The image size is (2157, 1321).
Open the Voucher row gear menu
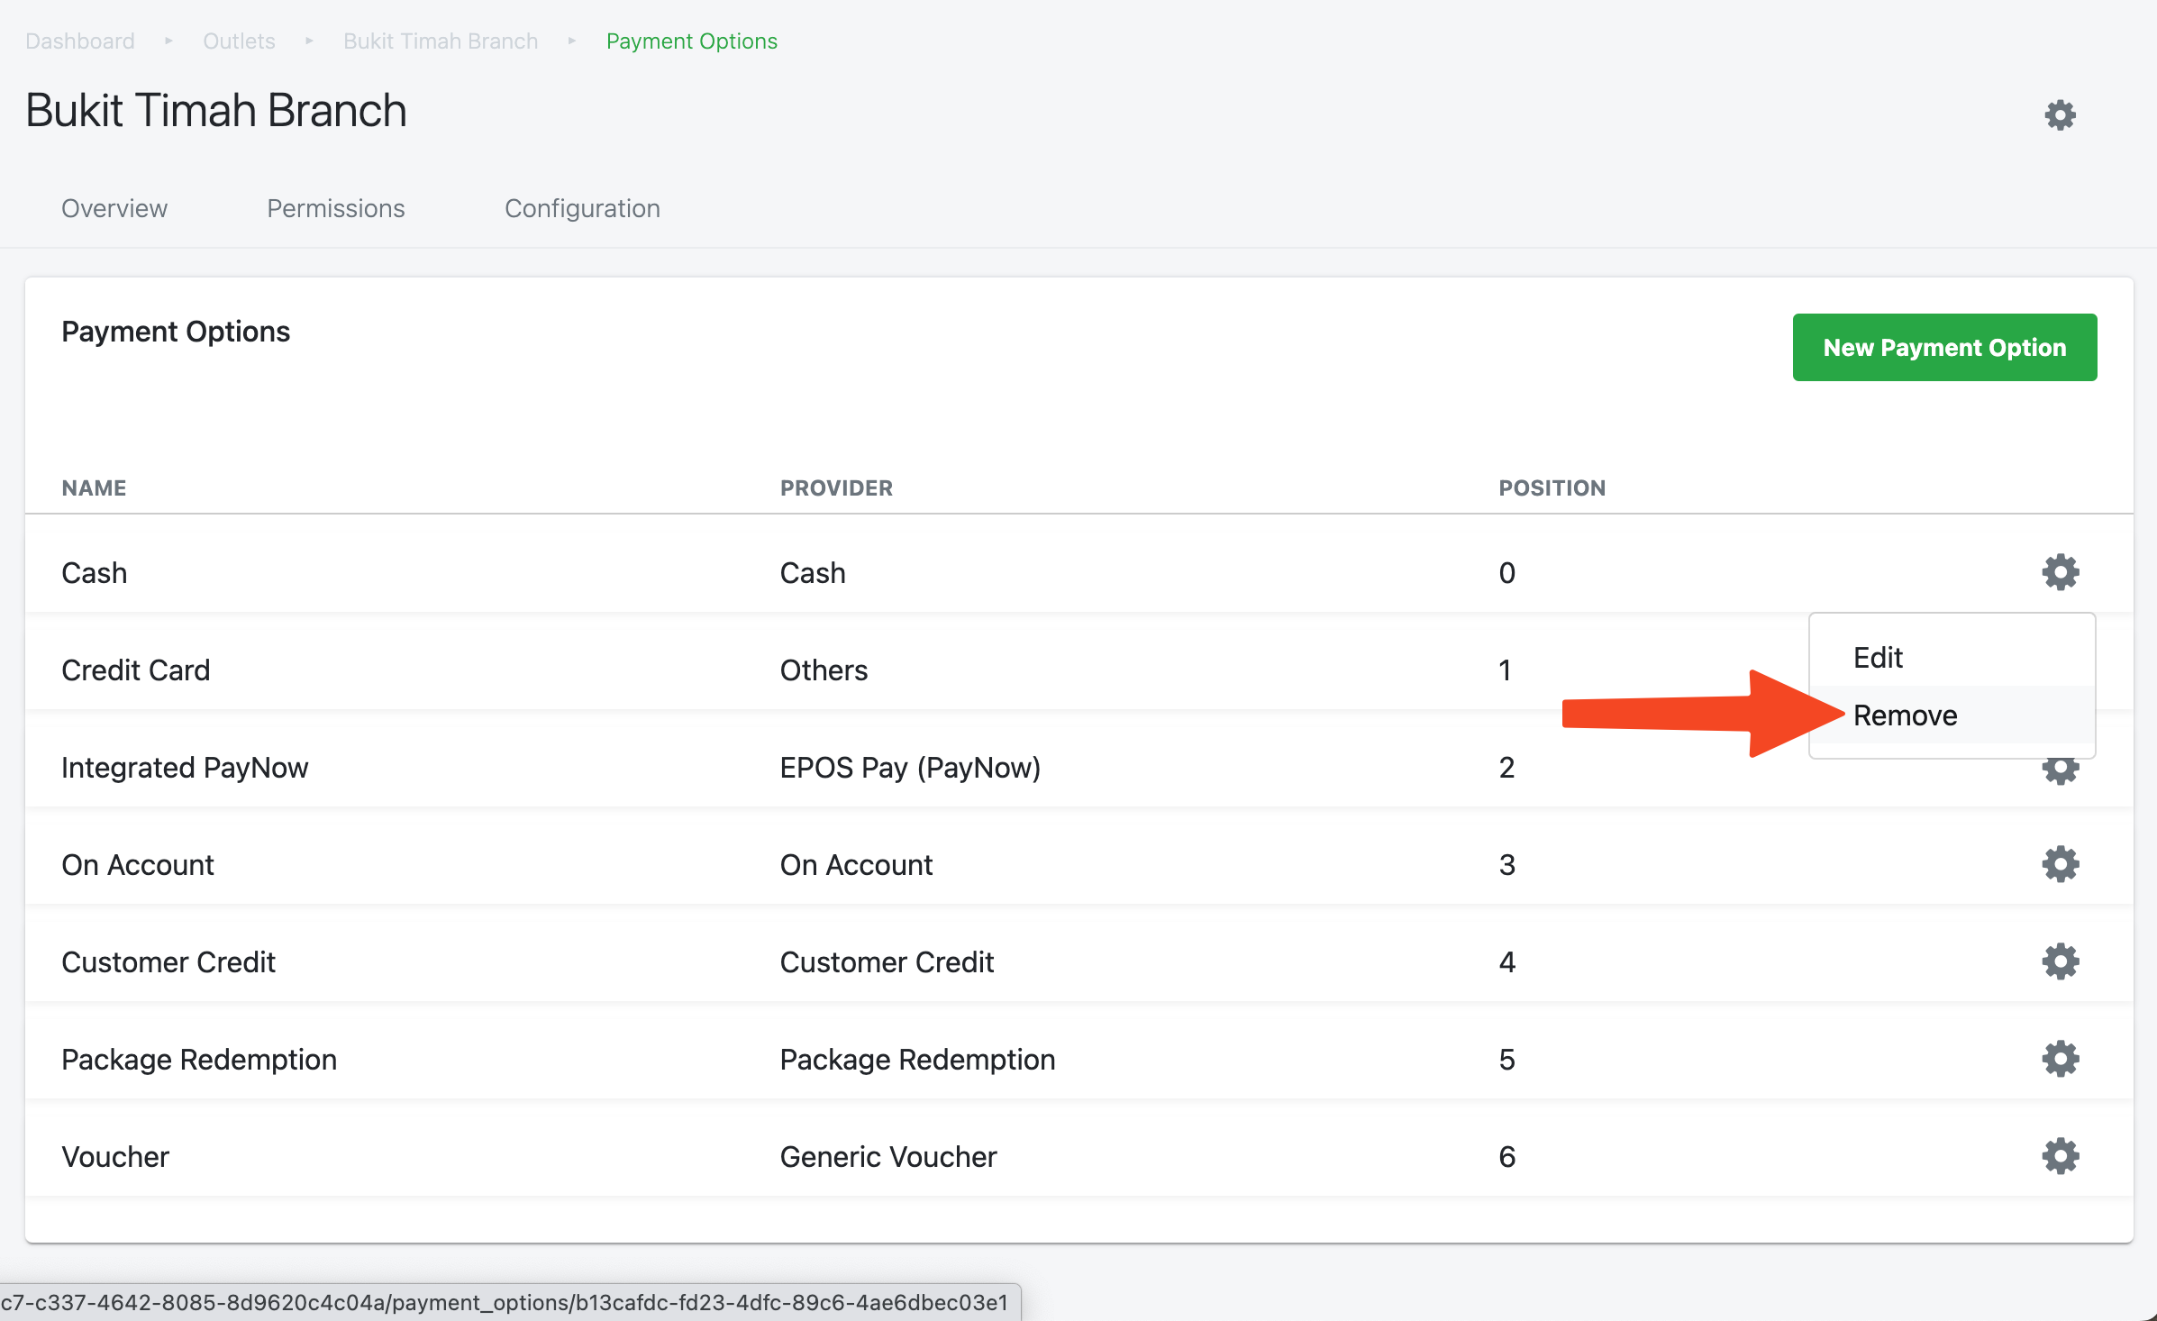pos(2060,1156)
